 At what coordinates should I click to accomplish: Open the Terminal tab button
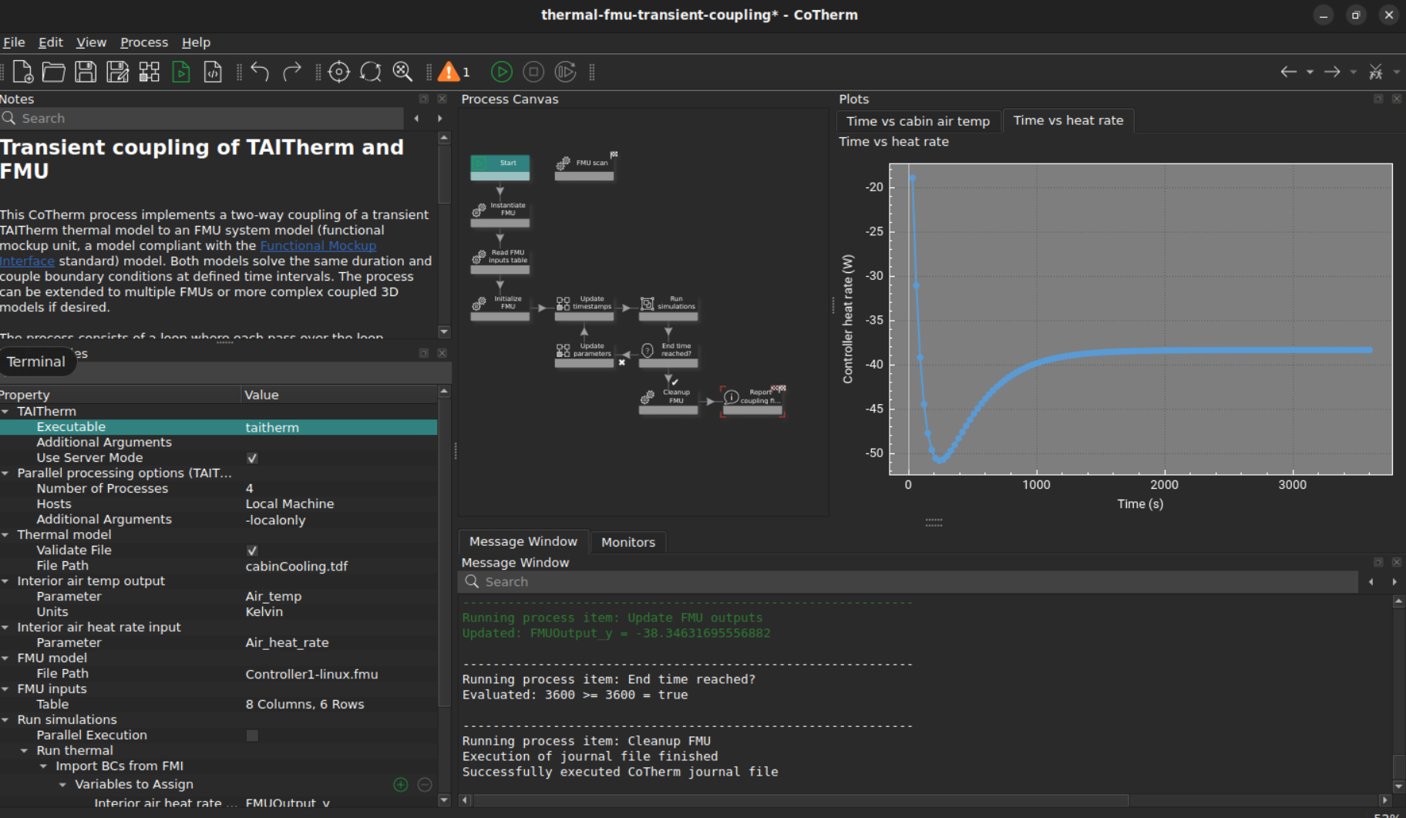click(36, 362)
